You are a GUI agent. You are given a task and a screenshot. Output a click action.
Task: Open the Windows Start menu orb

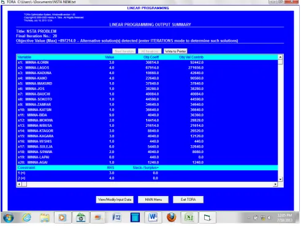[9, 217]
